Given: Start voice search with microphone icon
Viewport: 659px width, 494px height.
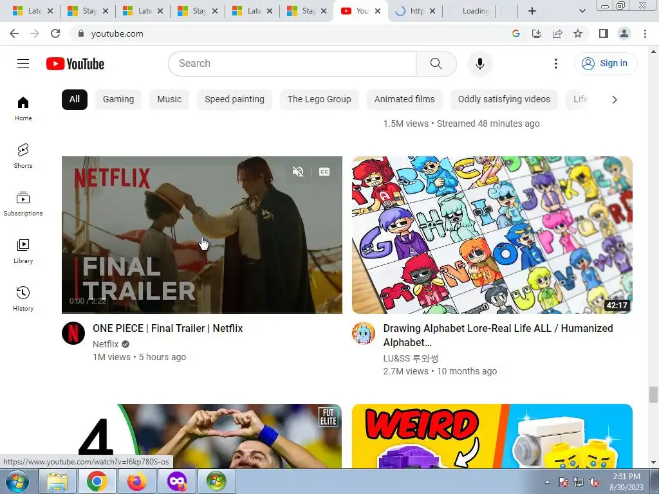Looking at the screenshot, I should click(480, 64).
